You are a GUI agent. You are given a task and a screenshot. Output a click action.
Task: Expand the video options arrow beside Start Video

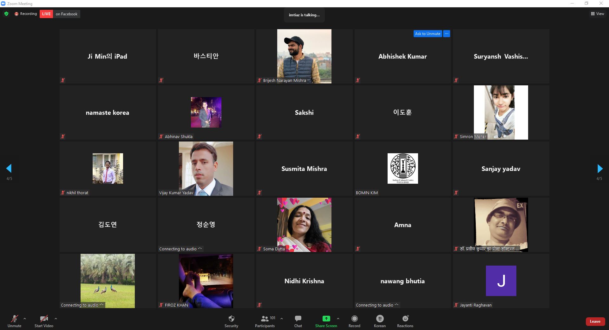coord(56,319)
